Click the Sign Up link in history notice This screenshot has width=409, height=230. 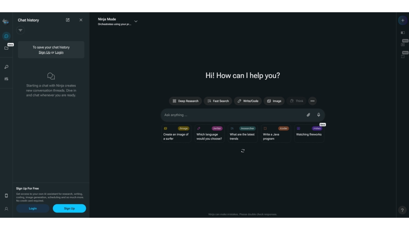pos(44,52)
